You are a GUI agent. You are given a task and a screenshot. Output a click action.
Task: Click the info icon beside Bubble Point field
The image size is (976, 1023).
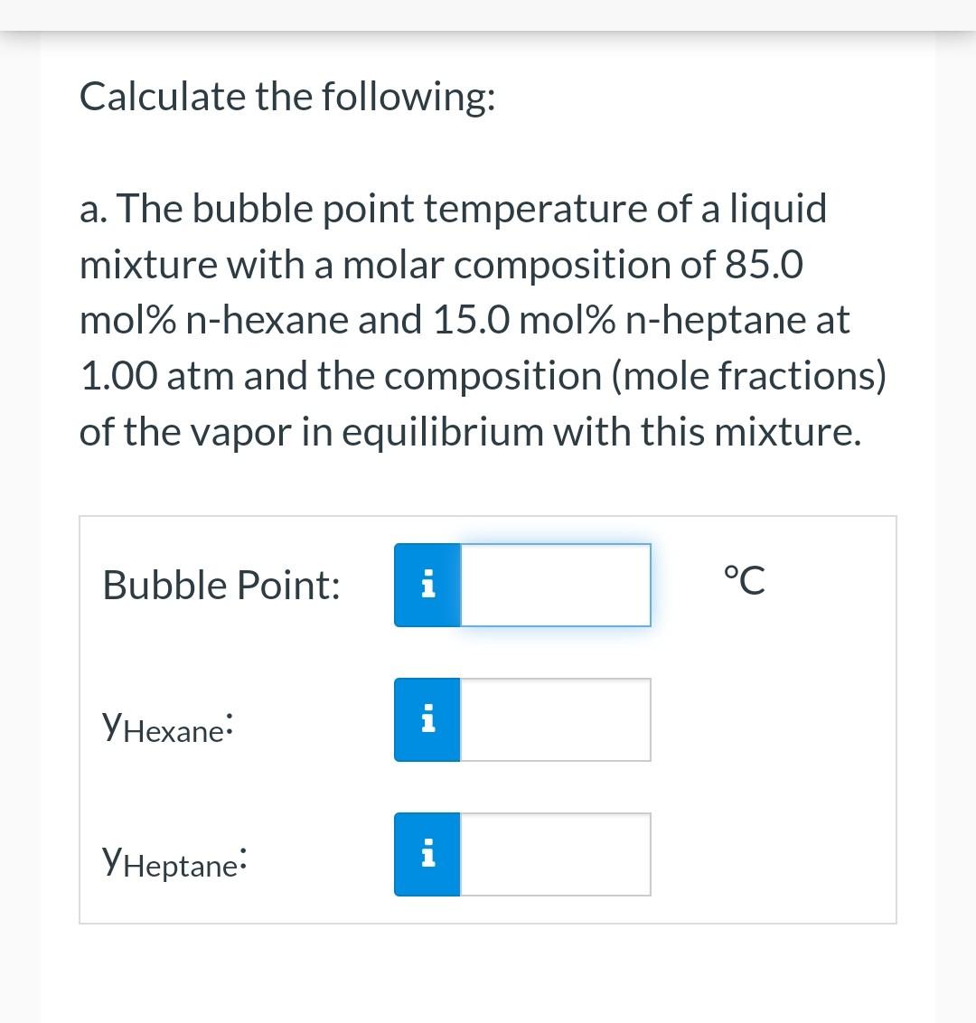[x=427, y=585]
